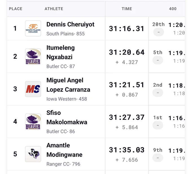
Task: Open Itumeleng Ngxabazi athlete profile
Action: (x=60, y=52)
